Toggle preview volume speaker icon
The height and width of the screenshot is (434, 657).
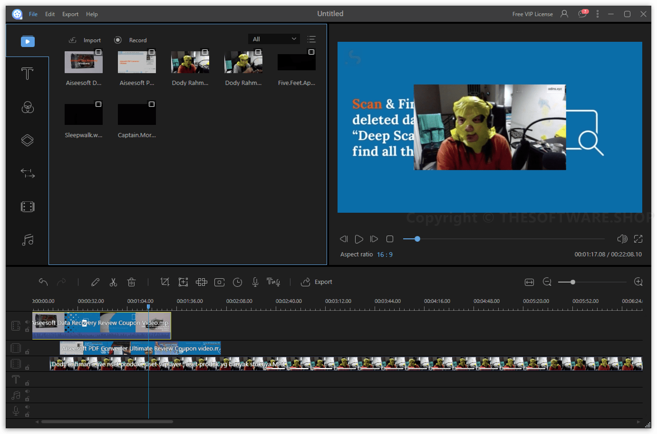(622, 239)
